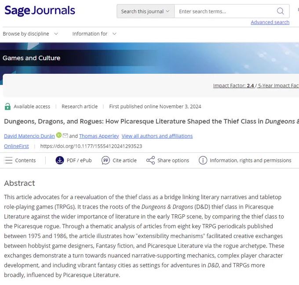The width and height of the screenshot is (299, 285).
Task: Open the 5-Year Impact Factor link
Action: click(x=278, y=86)
